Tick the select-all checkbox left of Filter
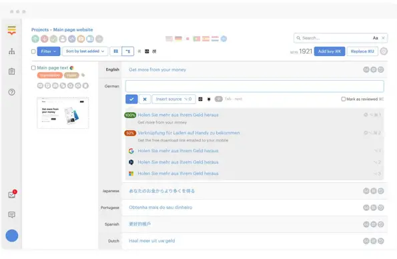Viewport: 397px width, 259px height. click(33, 51)
